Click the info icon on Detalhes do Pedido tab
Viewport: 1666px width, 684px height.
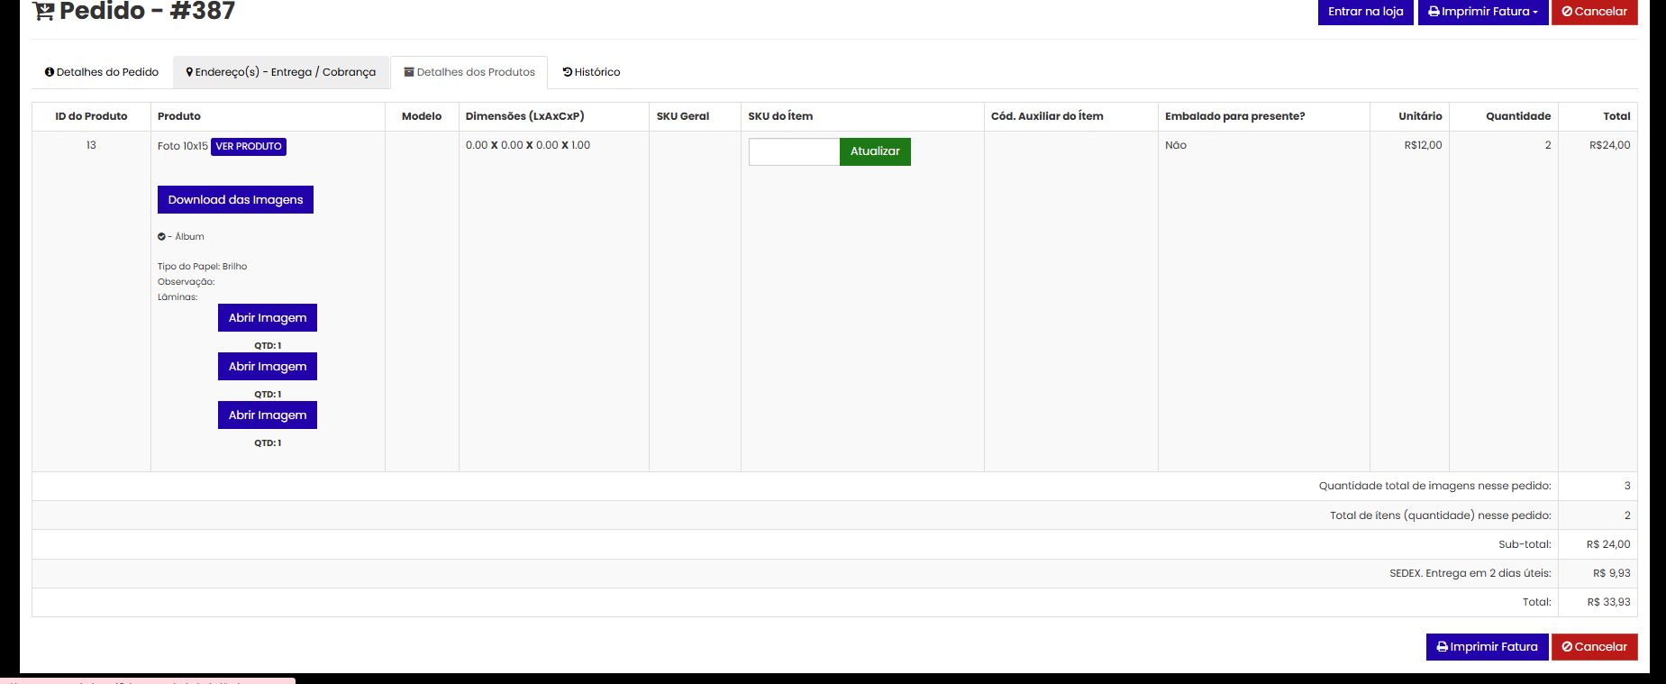pos(50,72)
